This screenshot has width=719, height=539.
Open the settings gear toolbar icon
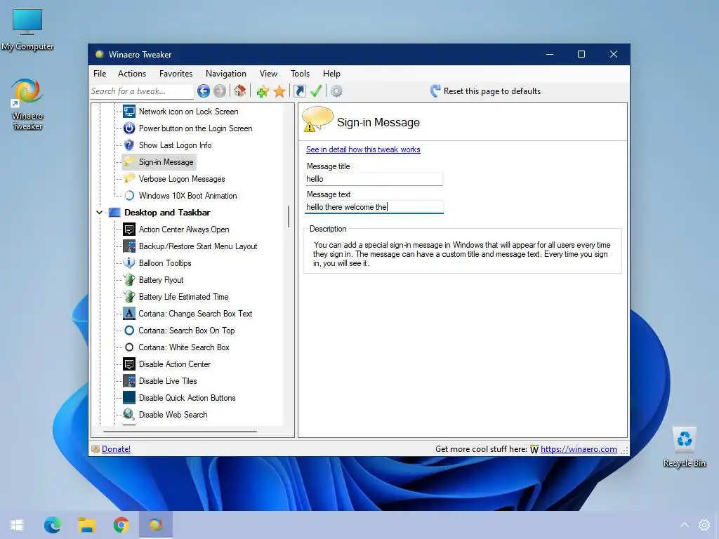336,91
